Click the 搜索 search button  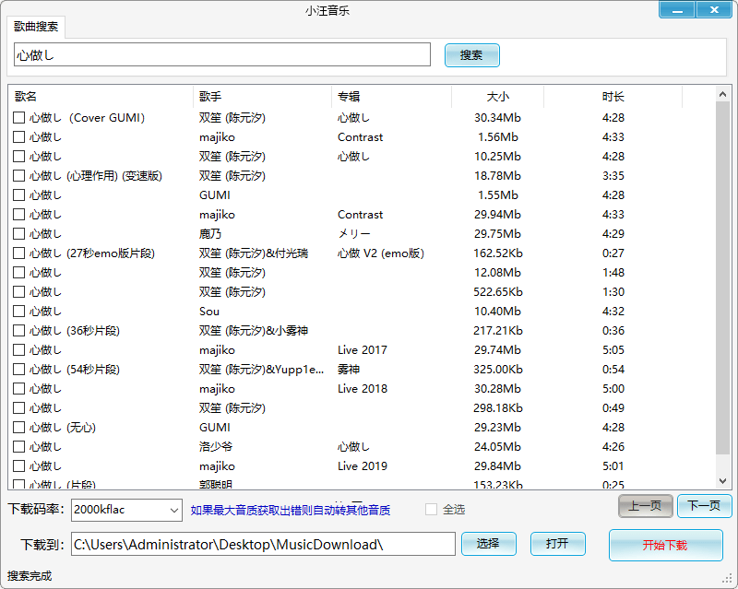(x=471, y=55)
